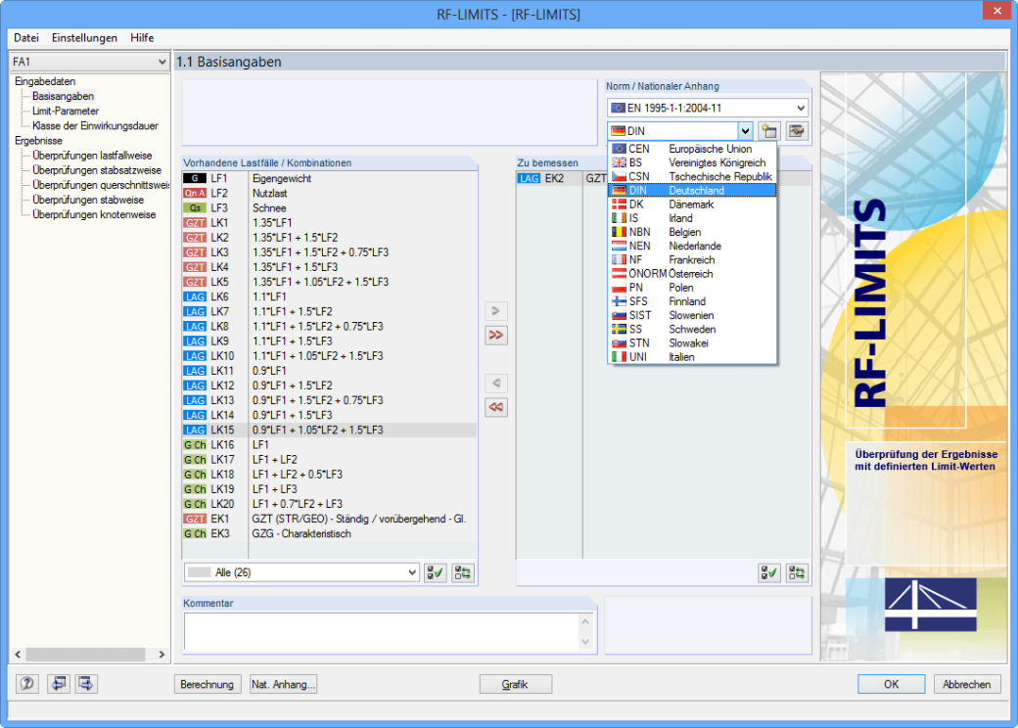This screenshot has height=728, width=1018.
Task: Click the Abbrechen button
Action: [x=967, y=684]
